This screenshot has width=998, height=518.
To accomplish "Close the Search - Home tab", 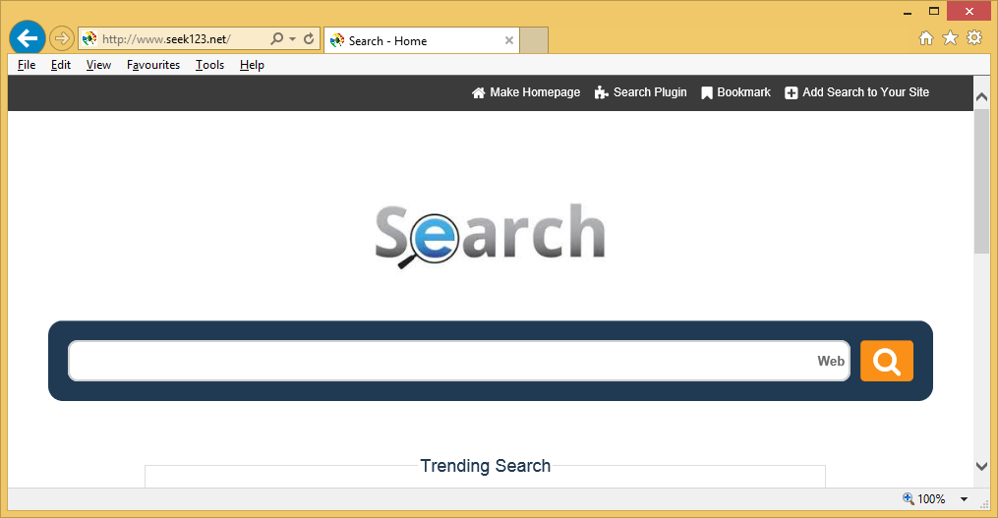I will (x=509, y=40).
